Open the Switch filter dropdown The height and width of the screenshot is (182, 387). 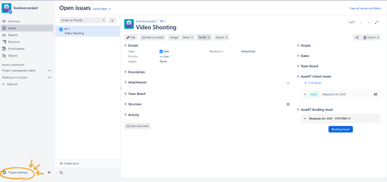pos(101,9)
